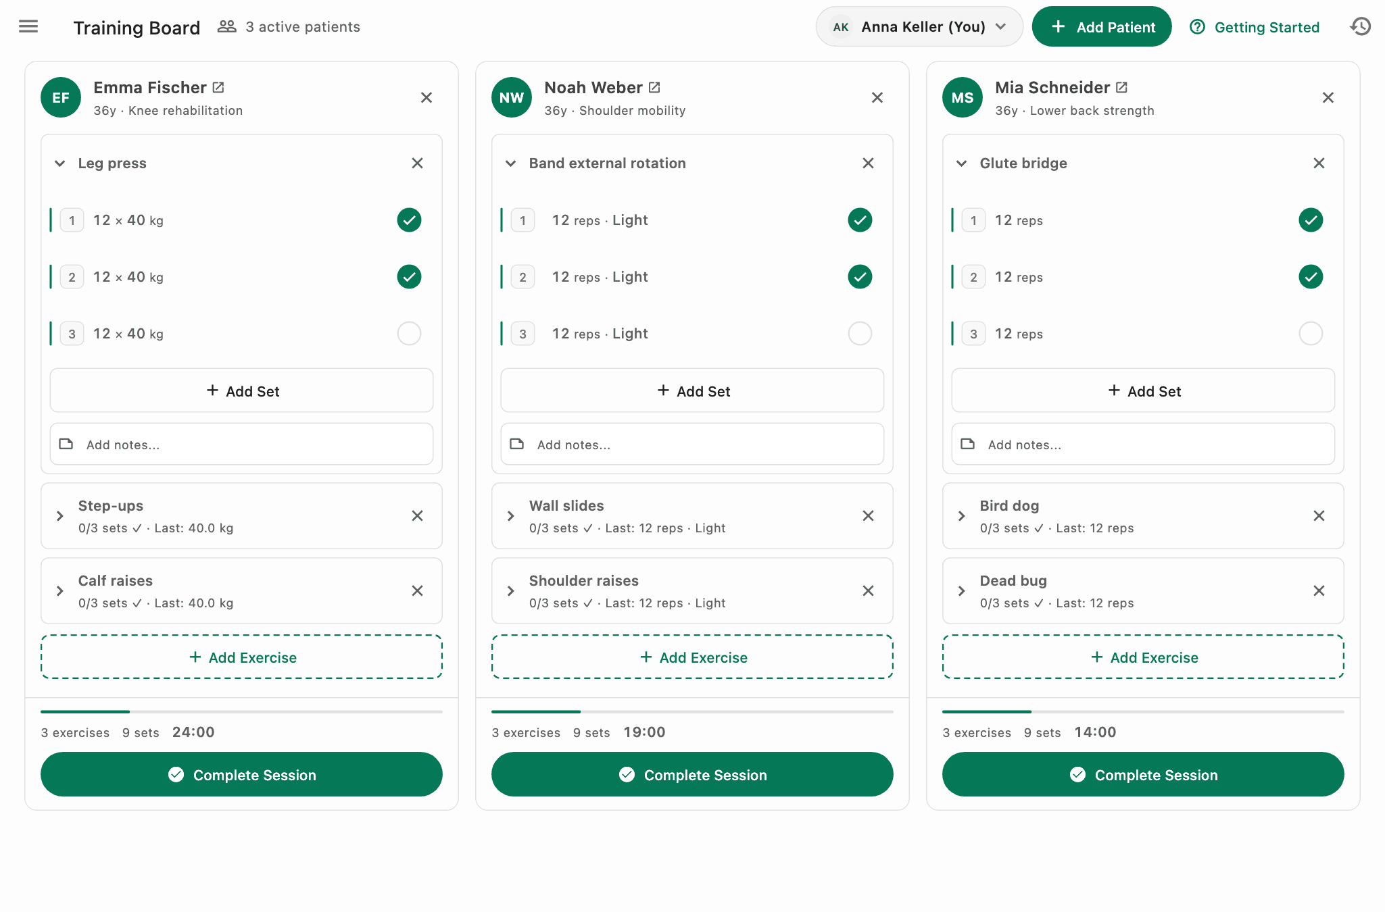Open the hamburger menu
This screenshot has height=912, width=1385.
[x=28, y=26]
